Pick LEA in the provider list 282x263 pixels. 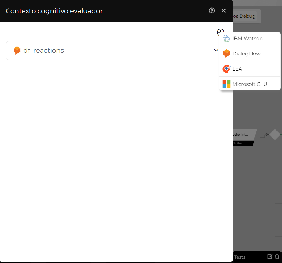tap(250, 69)
